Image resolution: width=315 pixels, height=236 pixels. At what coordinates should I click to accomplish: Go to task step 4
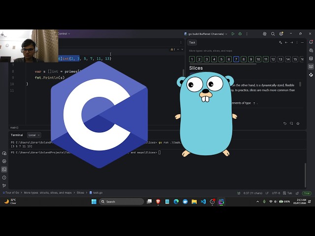[214, 59]
